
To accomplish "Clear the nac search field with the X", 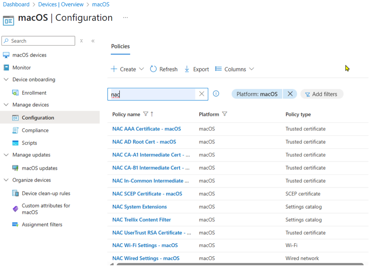I will point(201,94).
